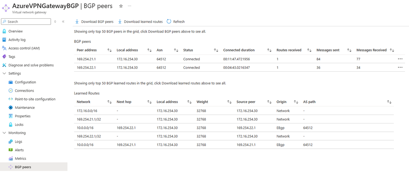The image size is (409, 172).
Task: Click the diamond expand icon next to Search
Action: 55,22
